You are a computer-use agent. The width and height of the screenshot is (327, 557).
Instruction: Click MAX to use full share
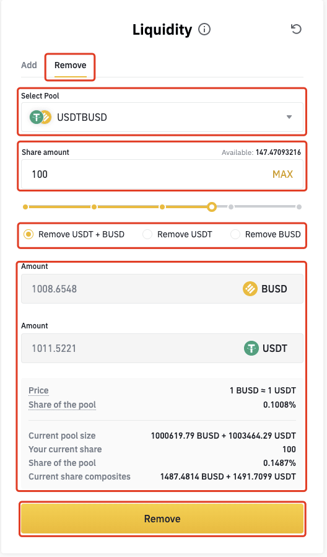tap(282, 174)
